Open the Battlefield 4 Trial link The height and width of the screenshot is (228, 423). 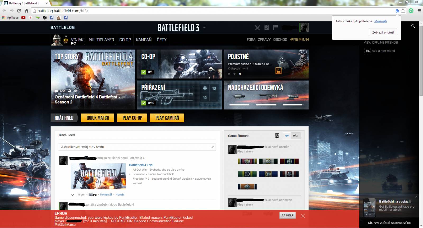pos(141,165)
